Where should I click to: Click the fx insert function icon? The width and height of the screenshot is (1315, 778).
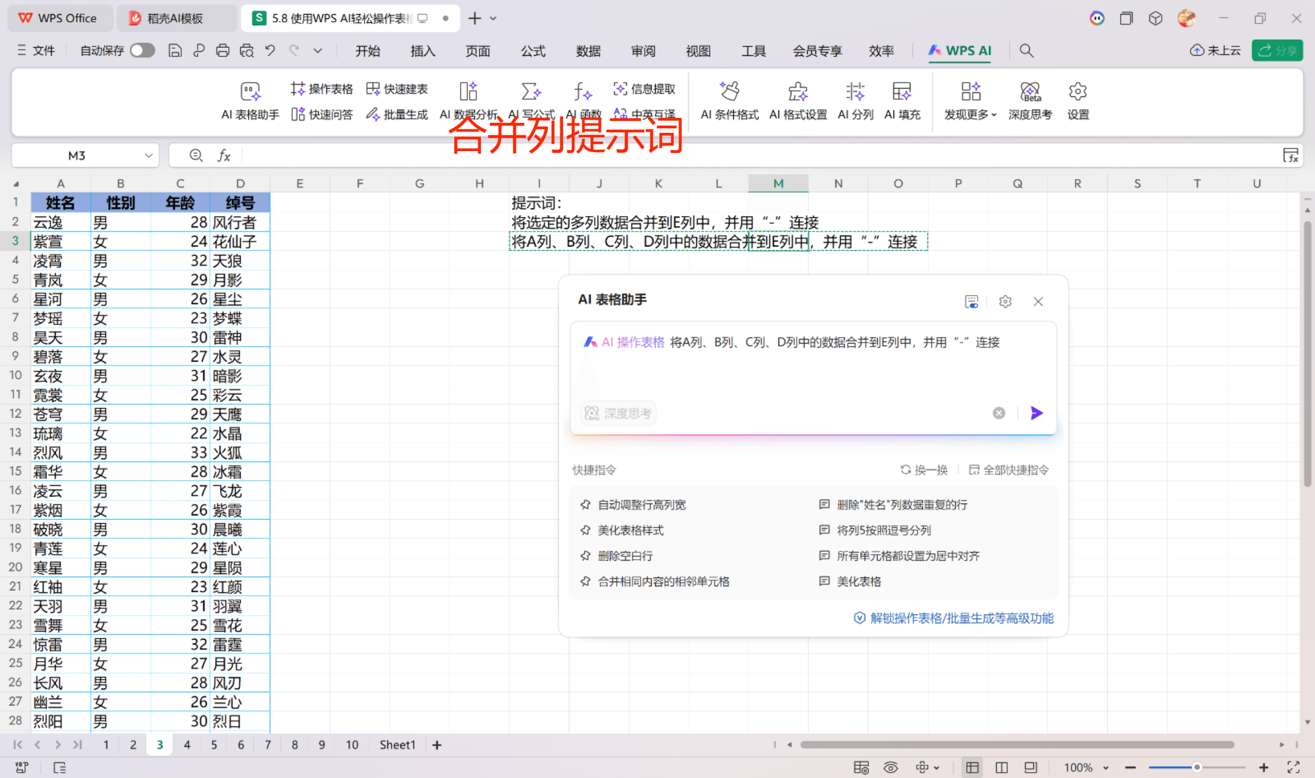point(224,155)
